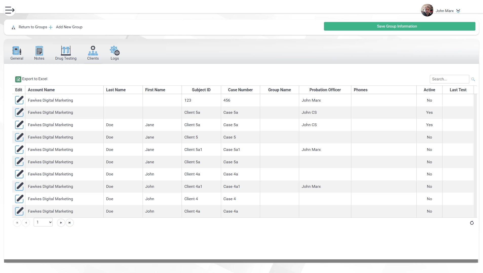The width and height of the screenshot is (483, 273).
Task: Edit the Client 5 row
Action: click(19, 137)
